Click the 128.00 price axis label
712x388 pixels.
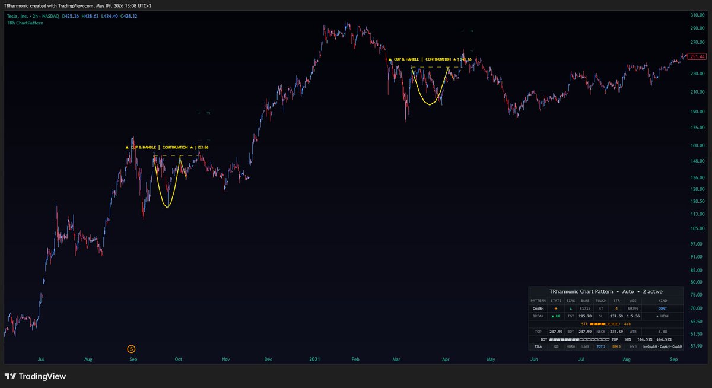[x=697, y=189]
